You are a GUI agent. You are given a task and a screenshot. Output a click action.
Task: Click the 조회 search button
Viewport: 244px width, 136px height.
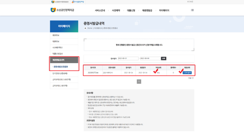(x=163, y=58)
